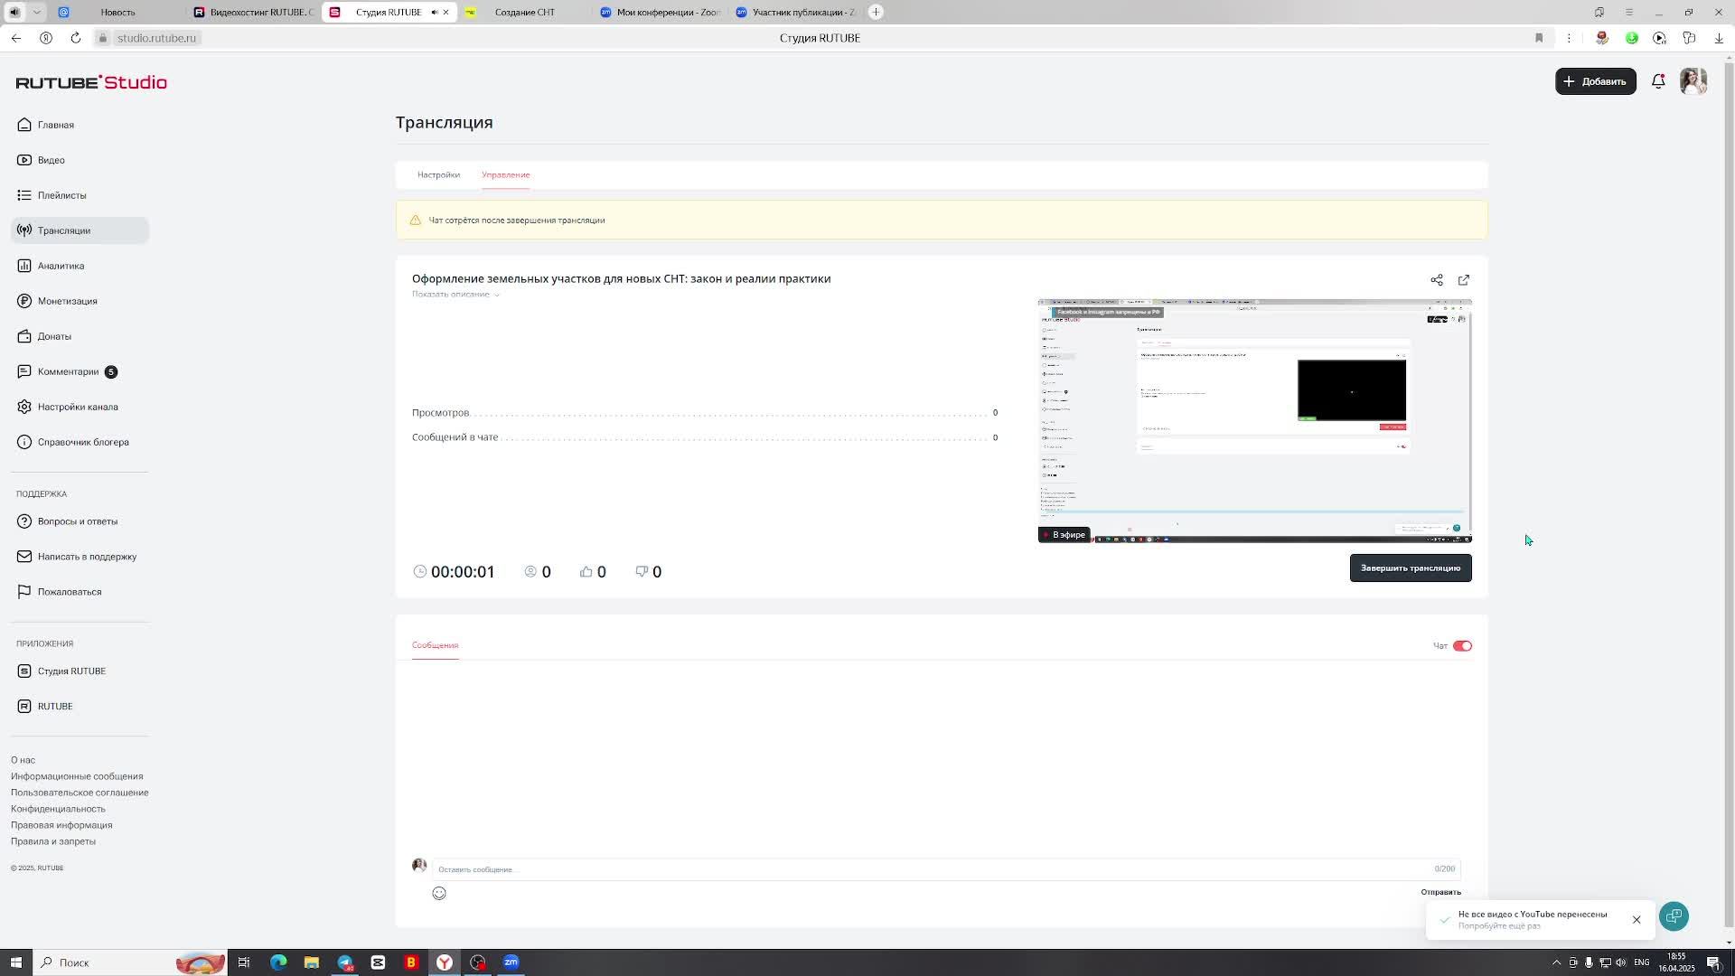Switch to the Настройки tab
The height and width of the screenshot is (976, 1735).
point(438,175)
